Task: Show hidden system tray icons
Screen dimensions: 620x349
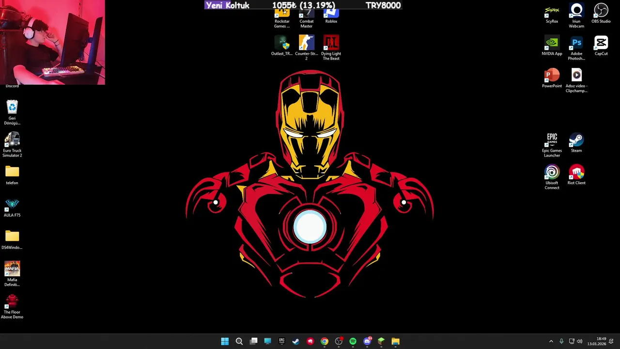Action: (x=551, y=341)
